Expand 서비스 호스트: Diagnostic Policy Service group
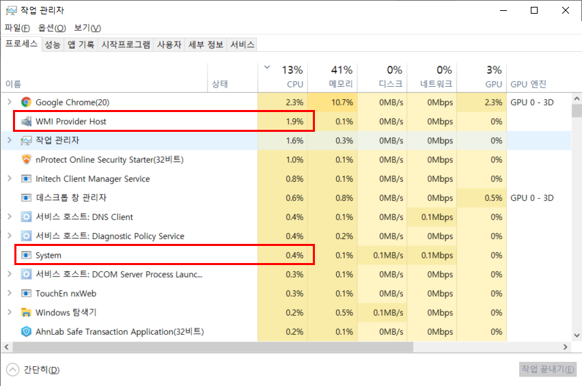This screenshot has height=386, width=582. [10, 236]
